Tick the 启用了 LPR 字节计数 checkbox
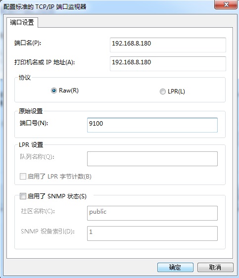239x278 pixels. point(23,177)
